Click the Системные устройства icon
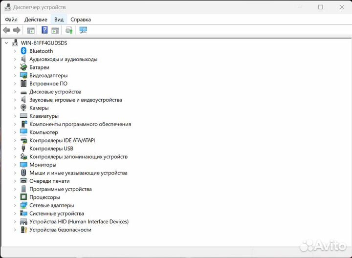Viewport: 352px width, 258px height. [x=23, y=213]
